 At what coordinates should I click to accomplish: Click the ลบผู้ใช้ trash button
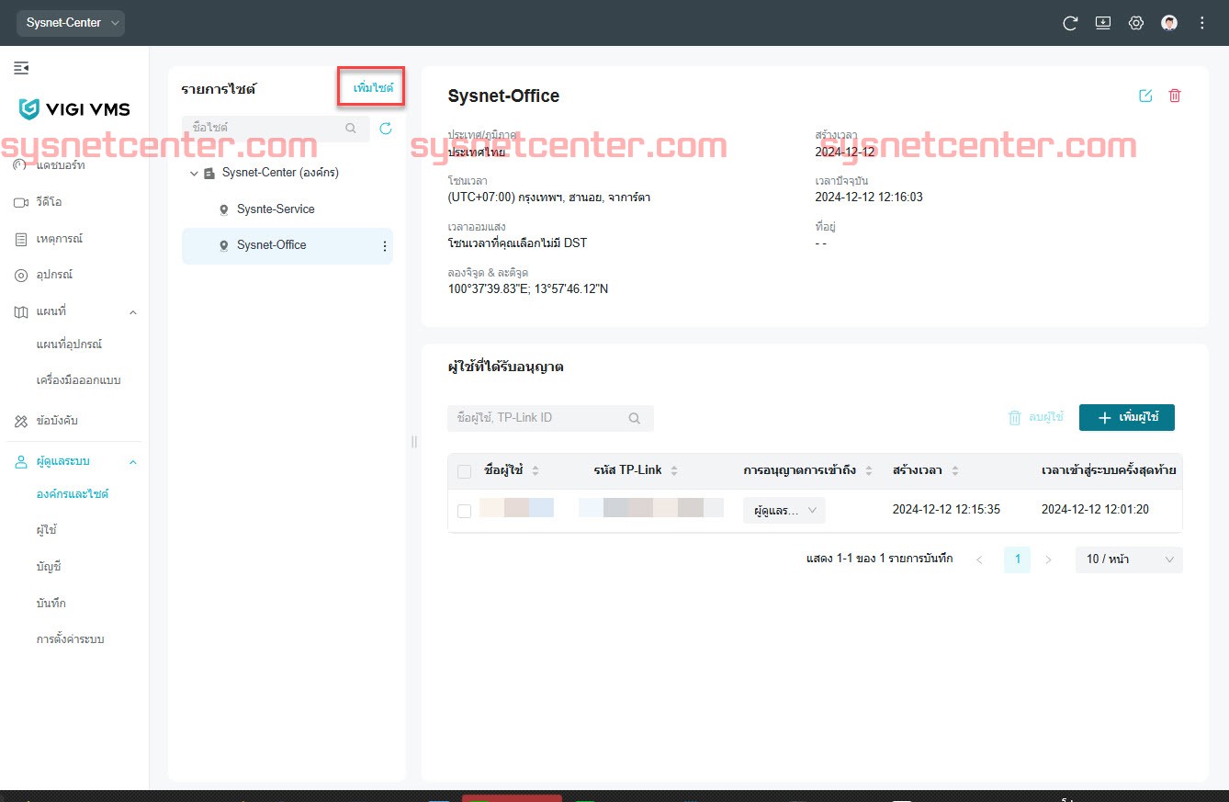[x=1035, y=417]
